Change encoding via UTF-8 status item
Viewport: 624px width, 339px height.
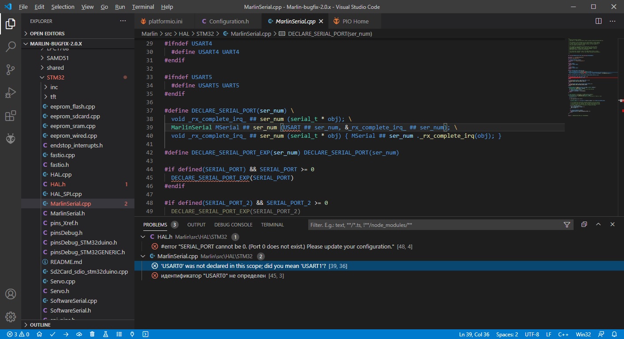[x=531, y=335]
